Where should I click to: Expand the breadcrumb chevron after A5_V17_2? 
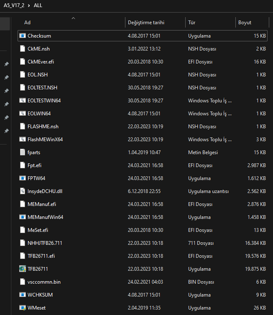(29, 5)
